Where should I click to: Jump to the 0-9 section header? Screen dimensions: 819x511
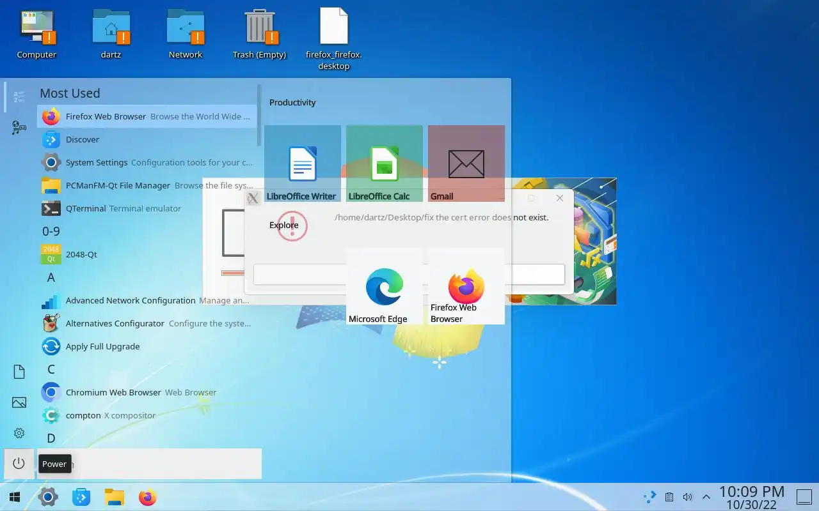(x=51, y=231)
